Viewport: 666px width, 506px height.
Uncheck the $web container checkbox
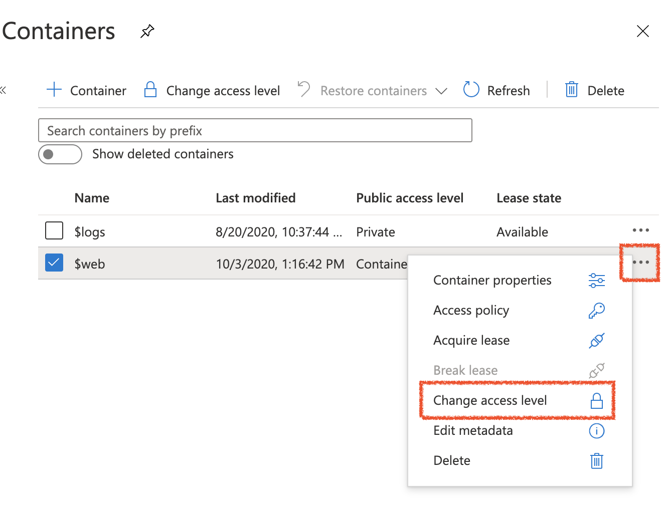point(54,263)
